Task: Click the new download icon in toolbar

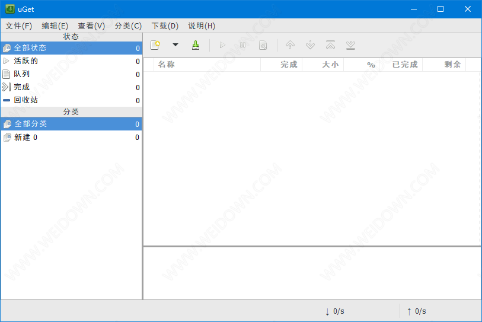Action: [x=155, y=45]
